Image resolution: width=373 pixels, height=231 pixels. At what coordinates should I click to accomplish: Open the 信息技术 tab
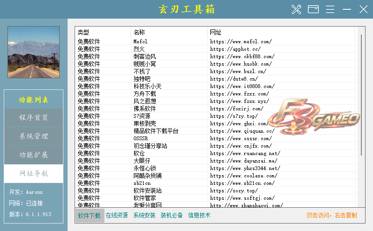click(200, 215)
